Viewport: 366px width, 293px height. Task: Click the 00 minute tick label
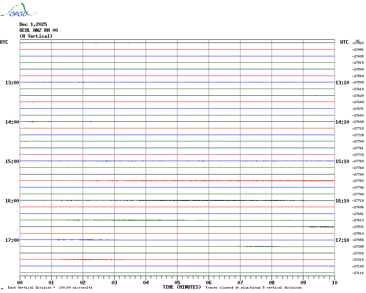point(20,282)
